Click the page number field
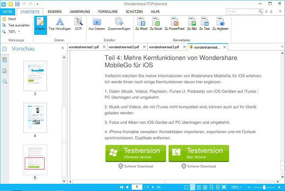 [137, 187]
